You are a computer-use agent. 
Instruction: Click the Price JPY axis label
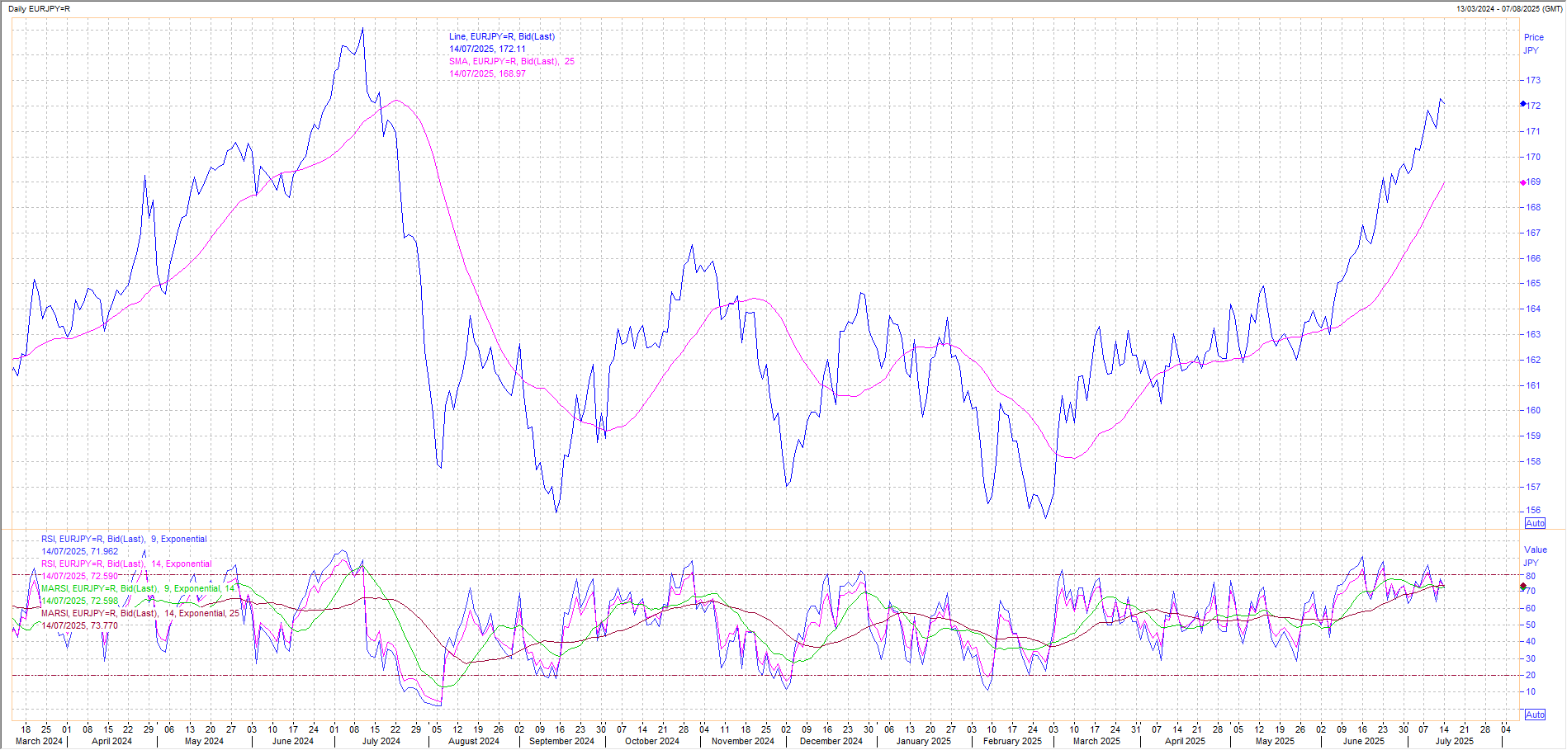point(1533,44)
